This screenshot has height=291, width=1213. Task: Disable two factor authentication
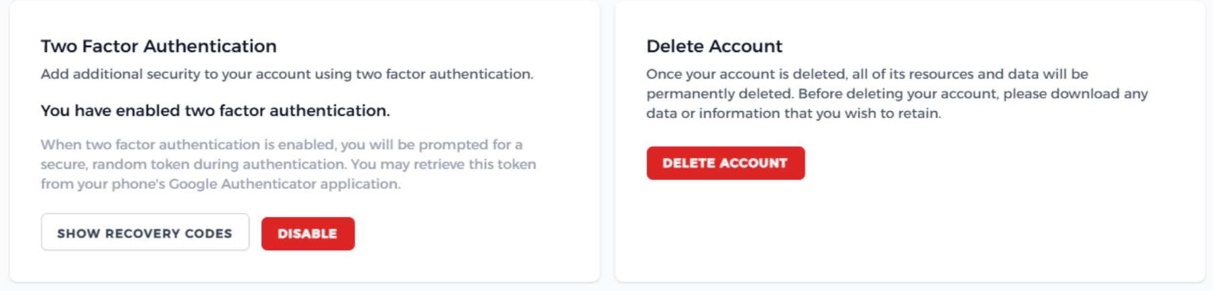tap(308, 234)
